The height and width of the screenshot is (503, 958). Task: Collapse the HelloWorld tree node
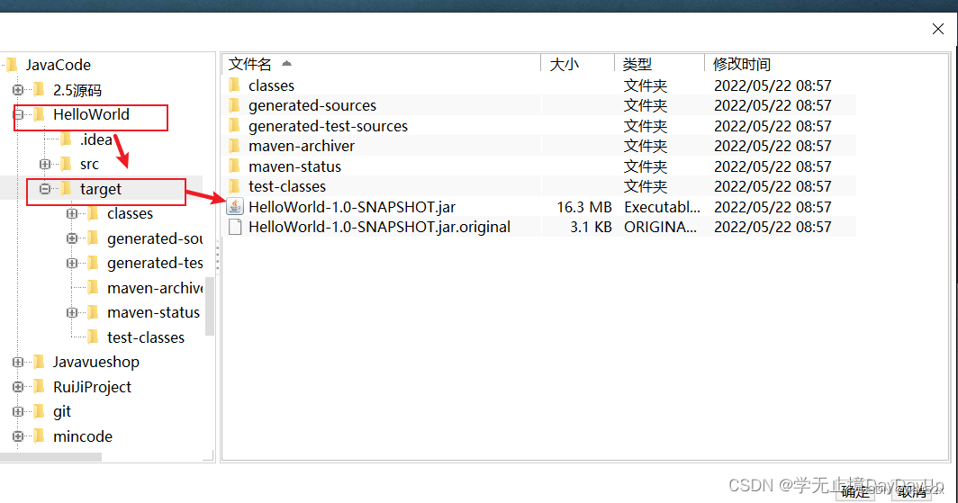pos(18,114)
